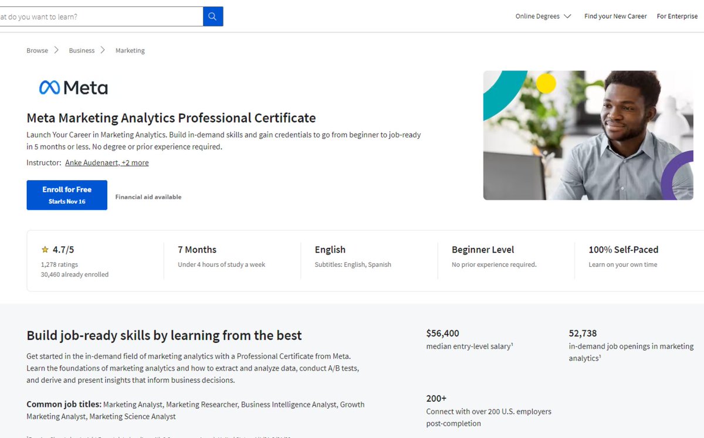
Task: Click the 'Common job titles:' label
Action: point(64,405)
